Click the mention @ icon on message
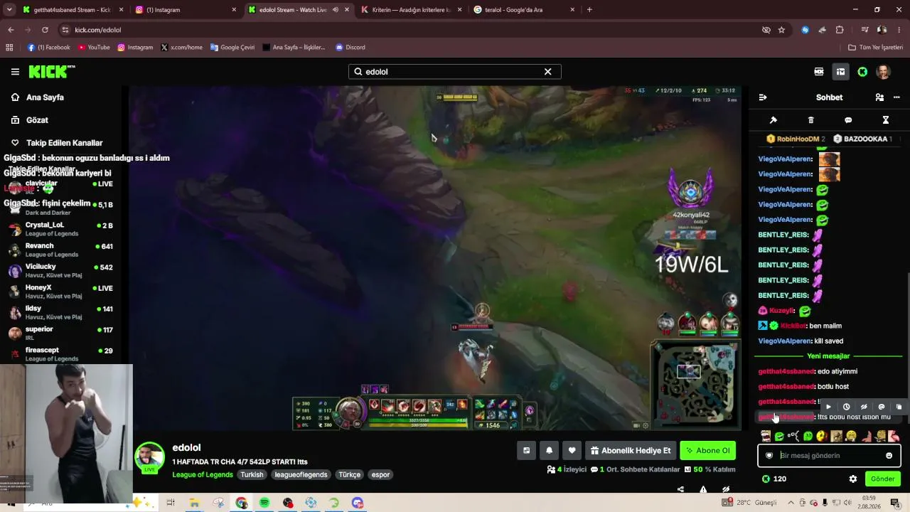Image resolution: width=910 pixels, height=512 pixels. click(882, 407)
